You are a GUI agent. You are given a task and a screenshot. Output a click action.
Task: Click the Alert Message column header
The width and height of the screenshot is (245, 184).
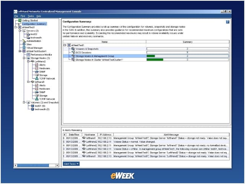pyautogui.click(x=171, y=135)
